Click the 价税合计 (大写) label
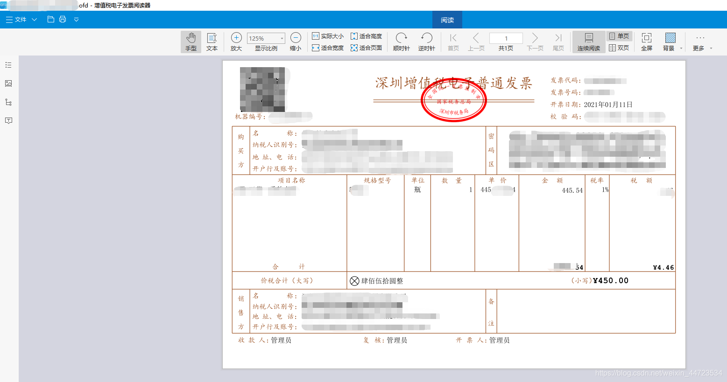The image size is (727, 382). (x=287, y=280)
